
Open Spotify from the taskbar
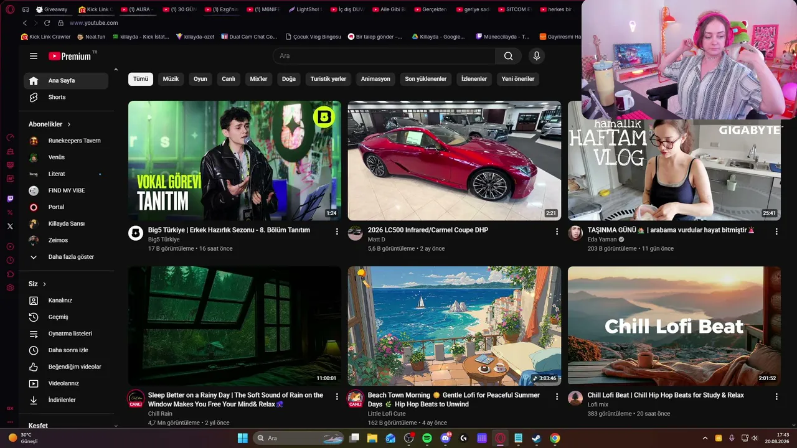point(427,438)
